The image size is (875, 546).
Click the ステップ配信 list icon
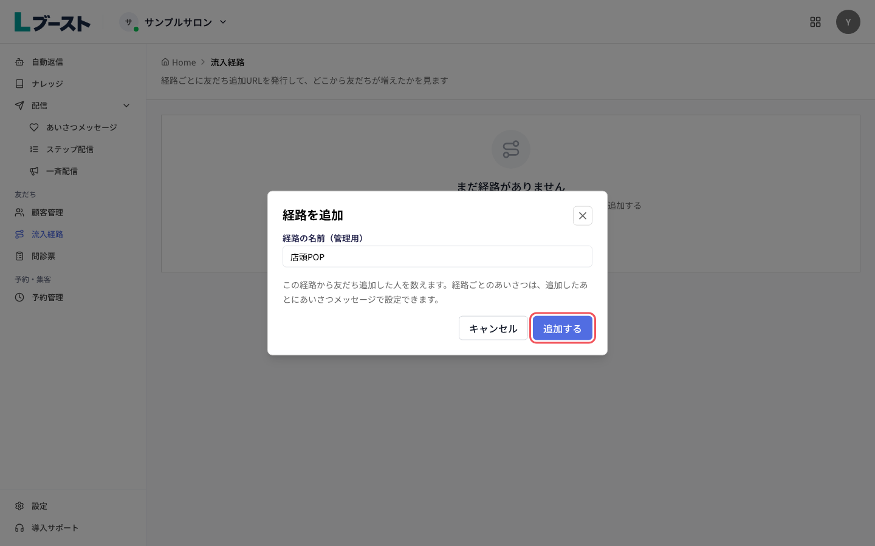point(34,149)
